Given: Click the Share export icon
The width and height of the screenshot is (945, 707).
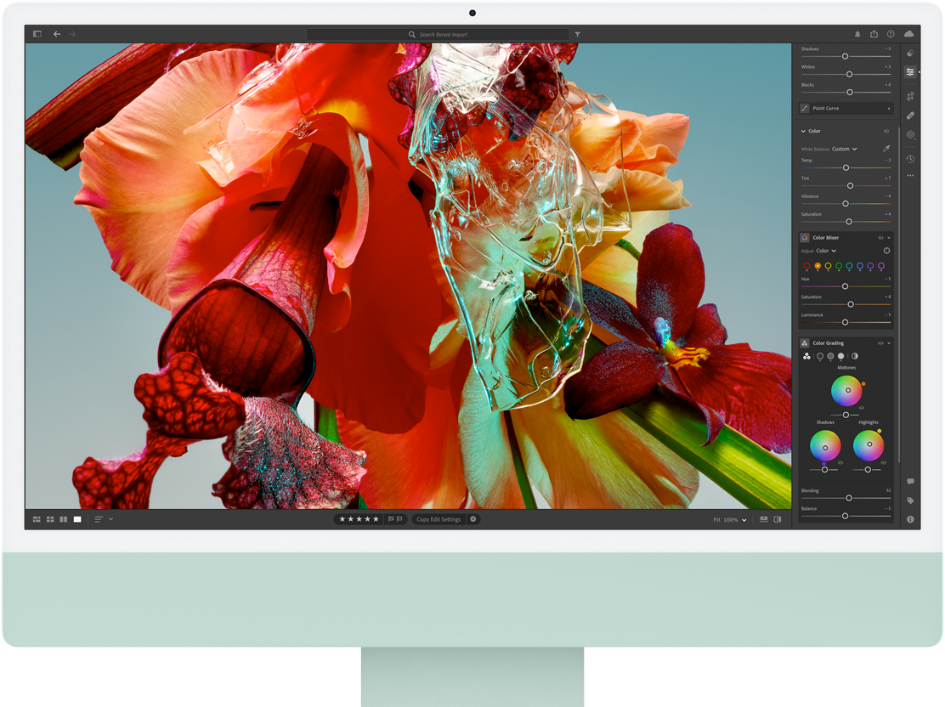Looking at the screenshot, I should (874, 34).
